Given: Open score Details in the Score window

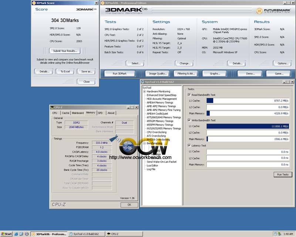Looking at the screenshot, I should point(44,71).
